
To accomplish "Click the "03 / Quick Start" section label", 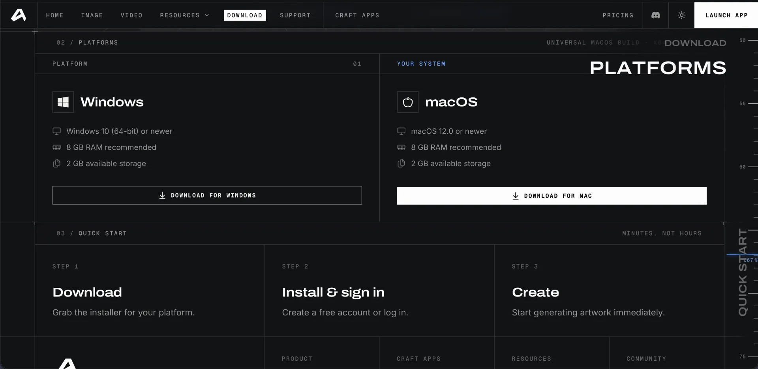I will tap(92, 233).
